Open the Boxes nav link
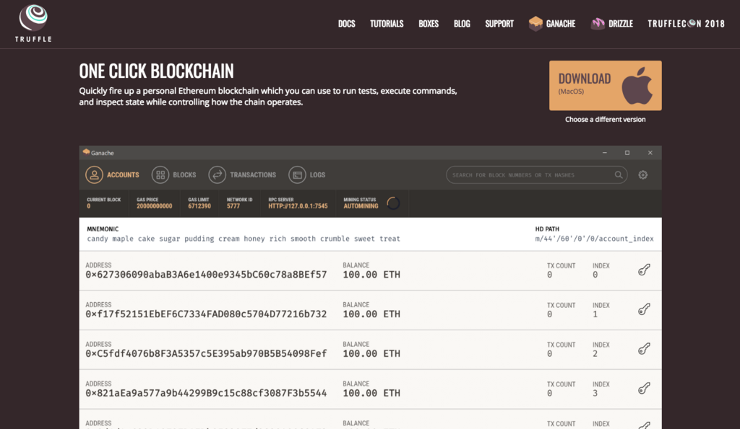The height and width of the screenshot is (429, 740). coord(429,24)
